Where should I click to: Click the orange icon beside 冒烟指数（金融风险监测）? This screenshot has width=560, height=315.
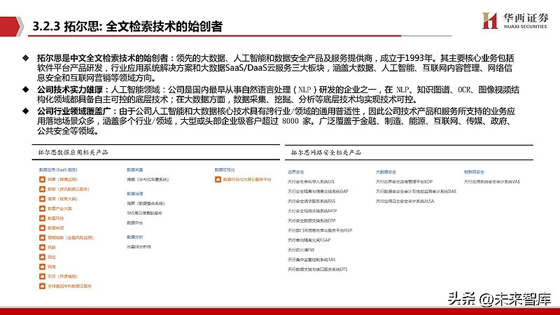click(x=42, y=238)
